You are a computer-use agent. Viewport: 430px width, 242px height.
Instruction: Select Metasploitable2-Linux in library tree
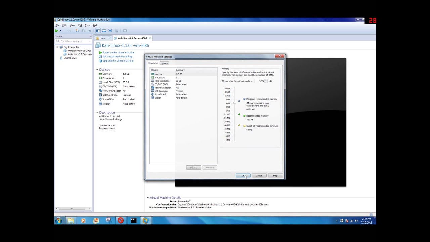[78, 51]
